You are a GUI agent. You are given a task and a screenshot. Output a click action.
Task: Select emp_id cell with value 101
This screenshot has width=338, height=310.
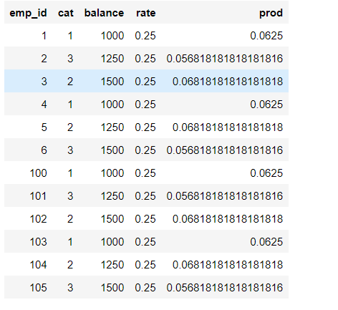click(x=38, y=196)
